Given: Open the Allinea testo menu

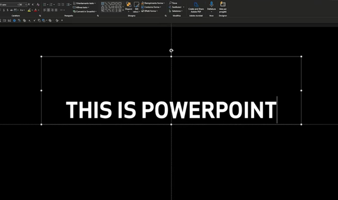Looking at the screenshot, I should pos(81,7).
